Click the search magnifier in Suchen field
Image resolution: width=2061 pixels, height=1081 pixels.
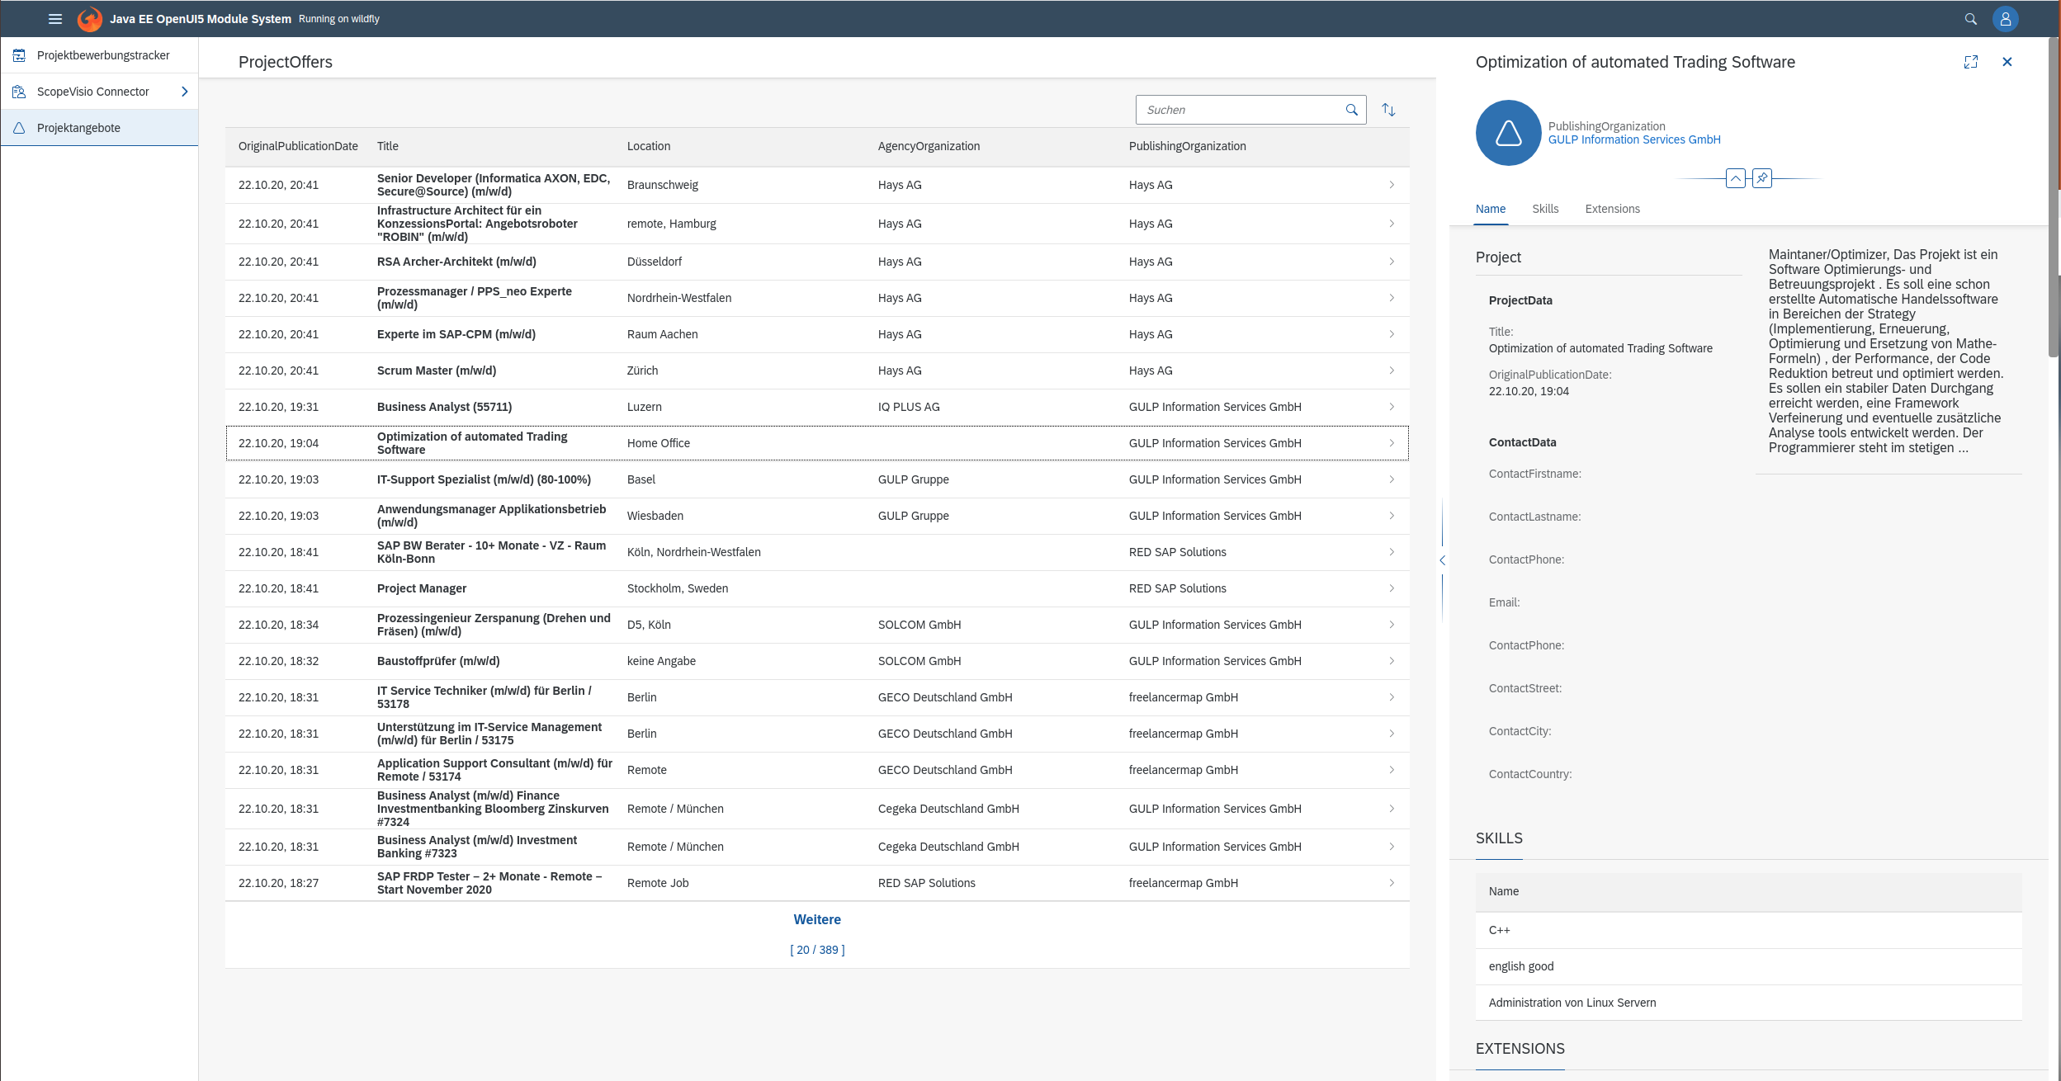pos(1351,110)
